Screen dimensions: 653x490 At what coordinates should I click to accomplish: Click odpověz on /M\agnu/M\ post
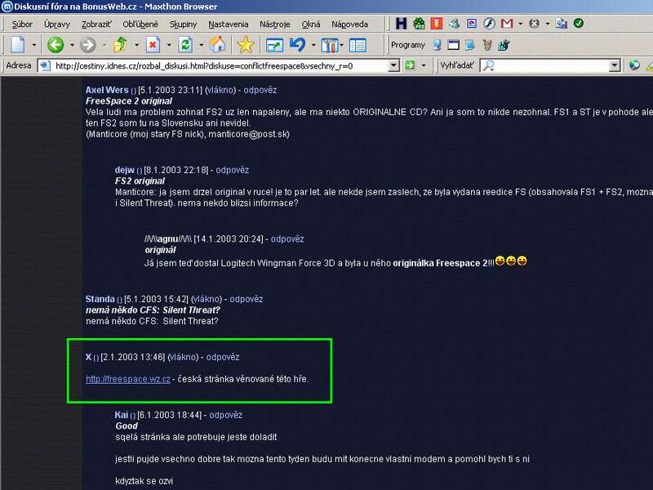pos(287,238)
